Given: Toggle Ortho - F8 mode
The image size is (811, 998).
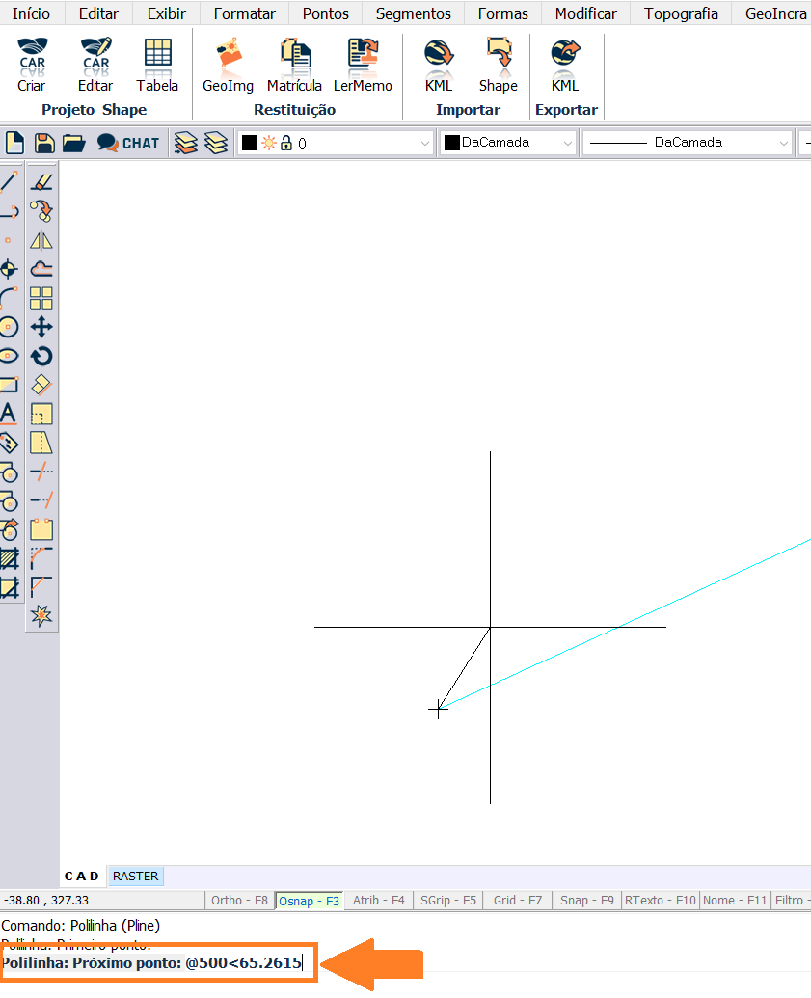Looking at the screenshot, I should click(x=239, y=901).
